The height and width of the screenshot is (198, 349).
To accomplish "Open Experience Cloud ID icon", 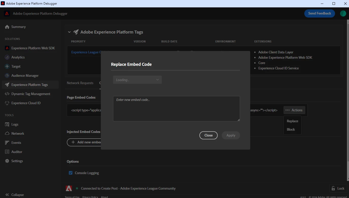I will (x=7, y=103).
